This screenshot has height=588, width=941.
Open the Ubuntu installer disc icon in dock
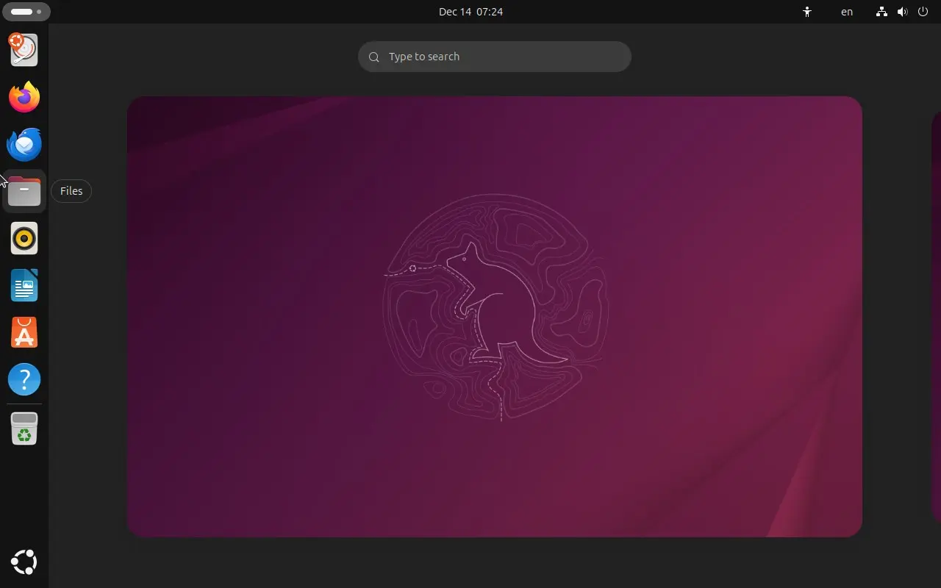click(x=24, y=49)
